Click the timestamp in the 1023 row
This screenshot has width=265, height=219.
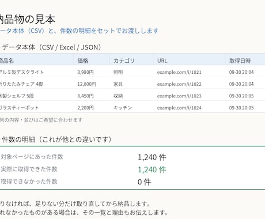point(241,96)
